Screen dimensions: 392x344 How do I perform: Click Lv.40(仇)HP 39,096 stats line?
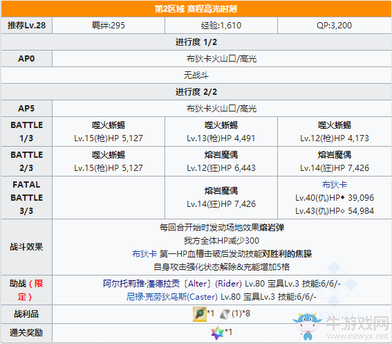point(334,198)
